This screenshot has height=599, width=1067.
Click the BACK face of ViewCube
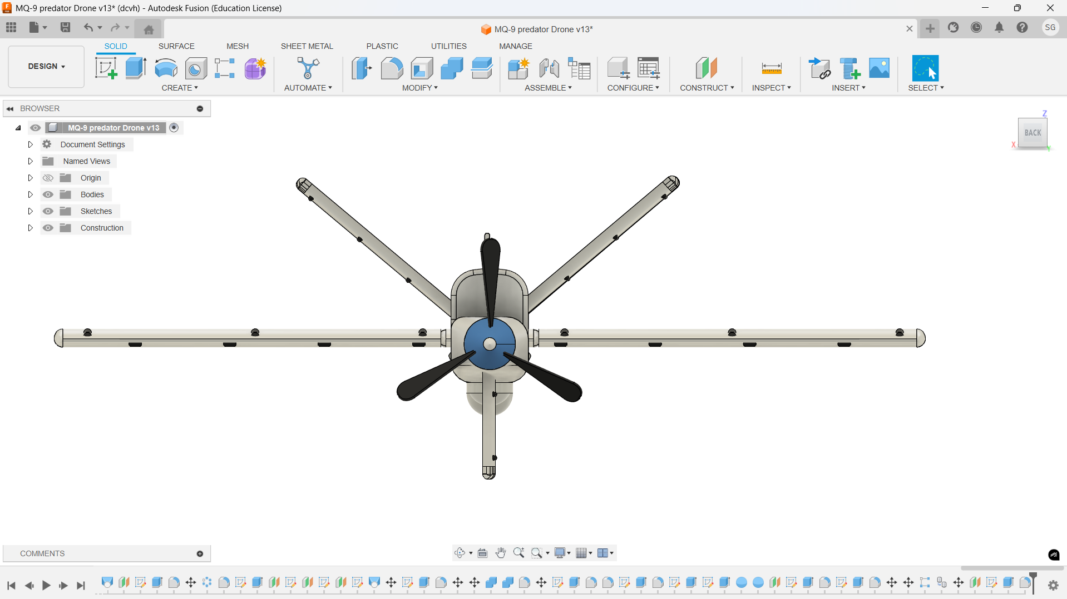pos(1033,133)
